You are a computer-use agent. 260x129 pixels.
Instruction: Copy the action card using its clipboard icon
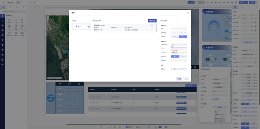[x=152, y=25]
